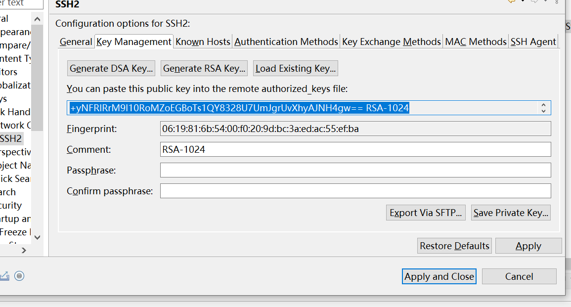The image size is (571, 307).
Task: Click the record icon at bottom left
Action: 19,276
